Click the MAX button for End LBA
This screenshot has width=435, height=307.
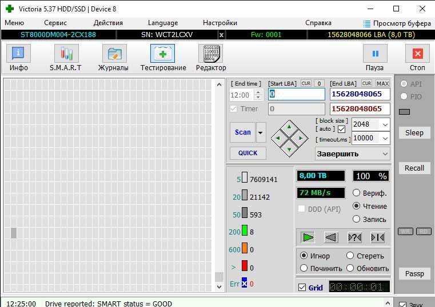click(382, 83)
